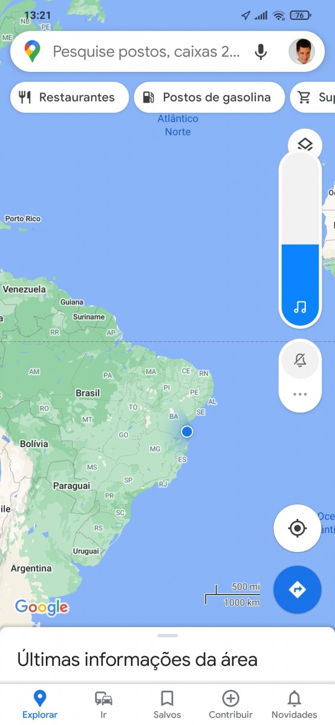Expand Últimas informações da área panel
Image resolution: width=335 pixels, height=725 pixels.
click(137, 659)
